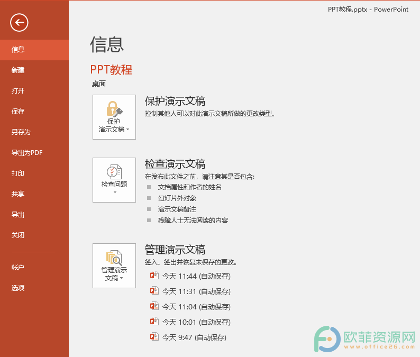420x357 pixels.
Task: Choose 导出为PDF in the sidebar
Action: tap(34, 153)
